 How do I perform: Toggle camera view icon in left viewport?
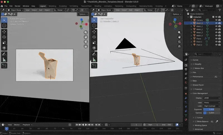click(86, 42)
